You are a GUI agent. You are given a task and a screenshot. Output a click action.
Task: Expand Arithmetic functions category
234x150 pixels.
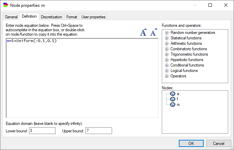point(167,43)
